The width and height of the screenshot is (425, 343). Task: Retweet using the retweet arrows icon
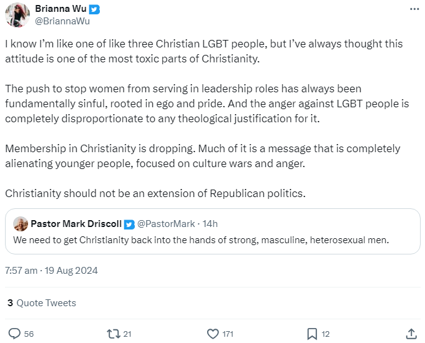point(114,334)
